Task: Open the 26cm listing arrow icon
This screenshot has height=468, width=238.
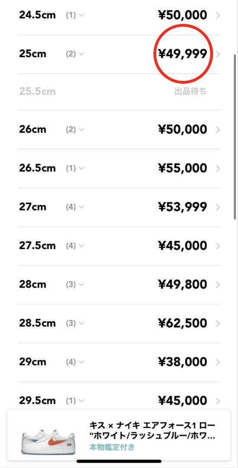Action: point(218,130)
